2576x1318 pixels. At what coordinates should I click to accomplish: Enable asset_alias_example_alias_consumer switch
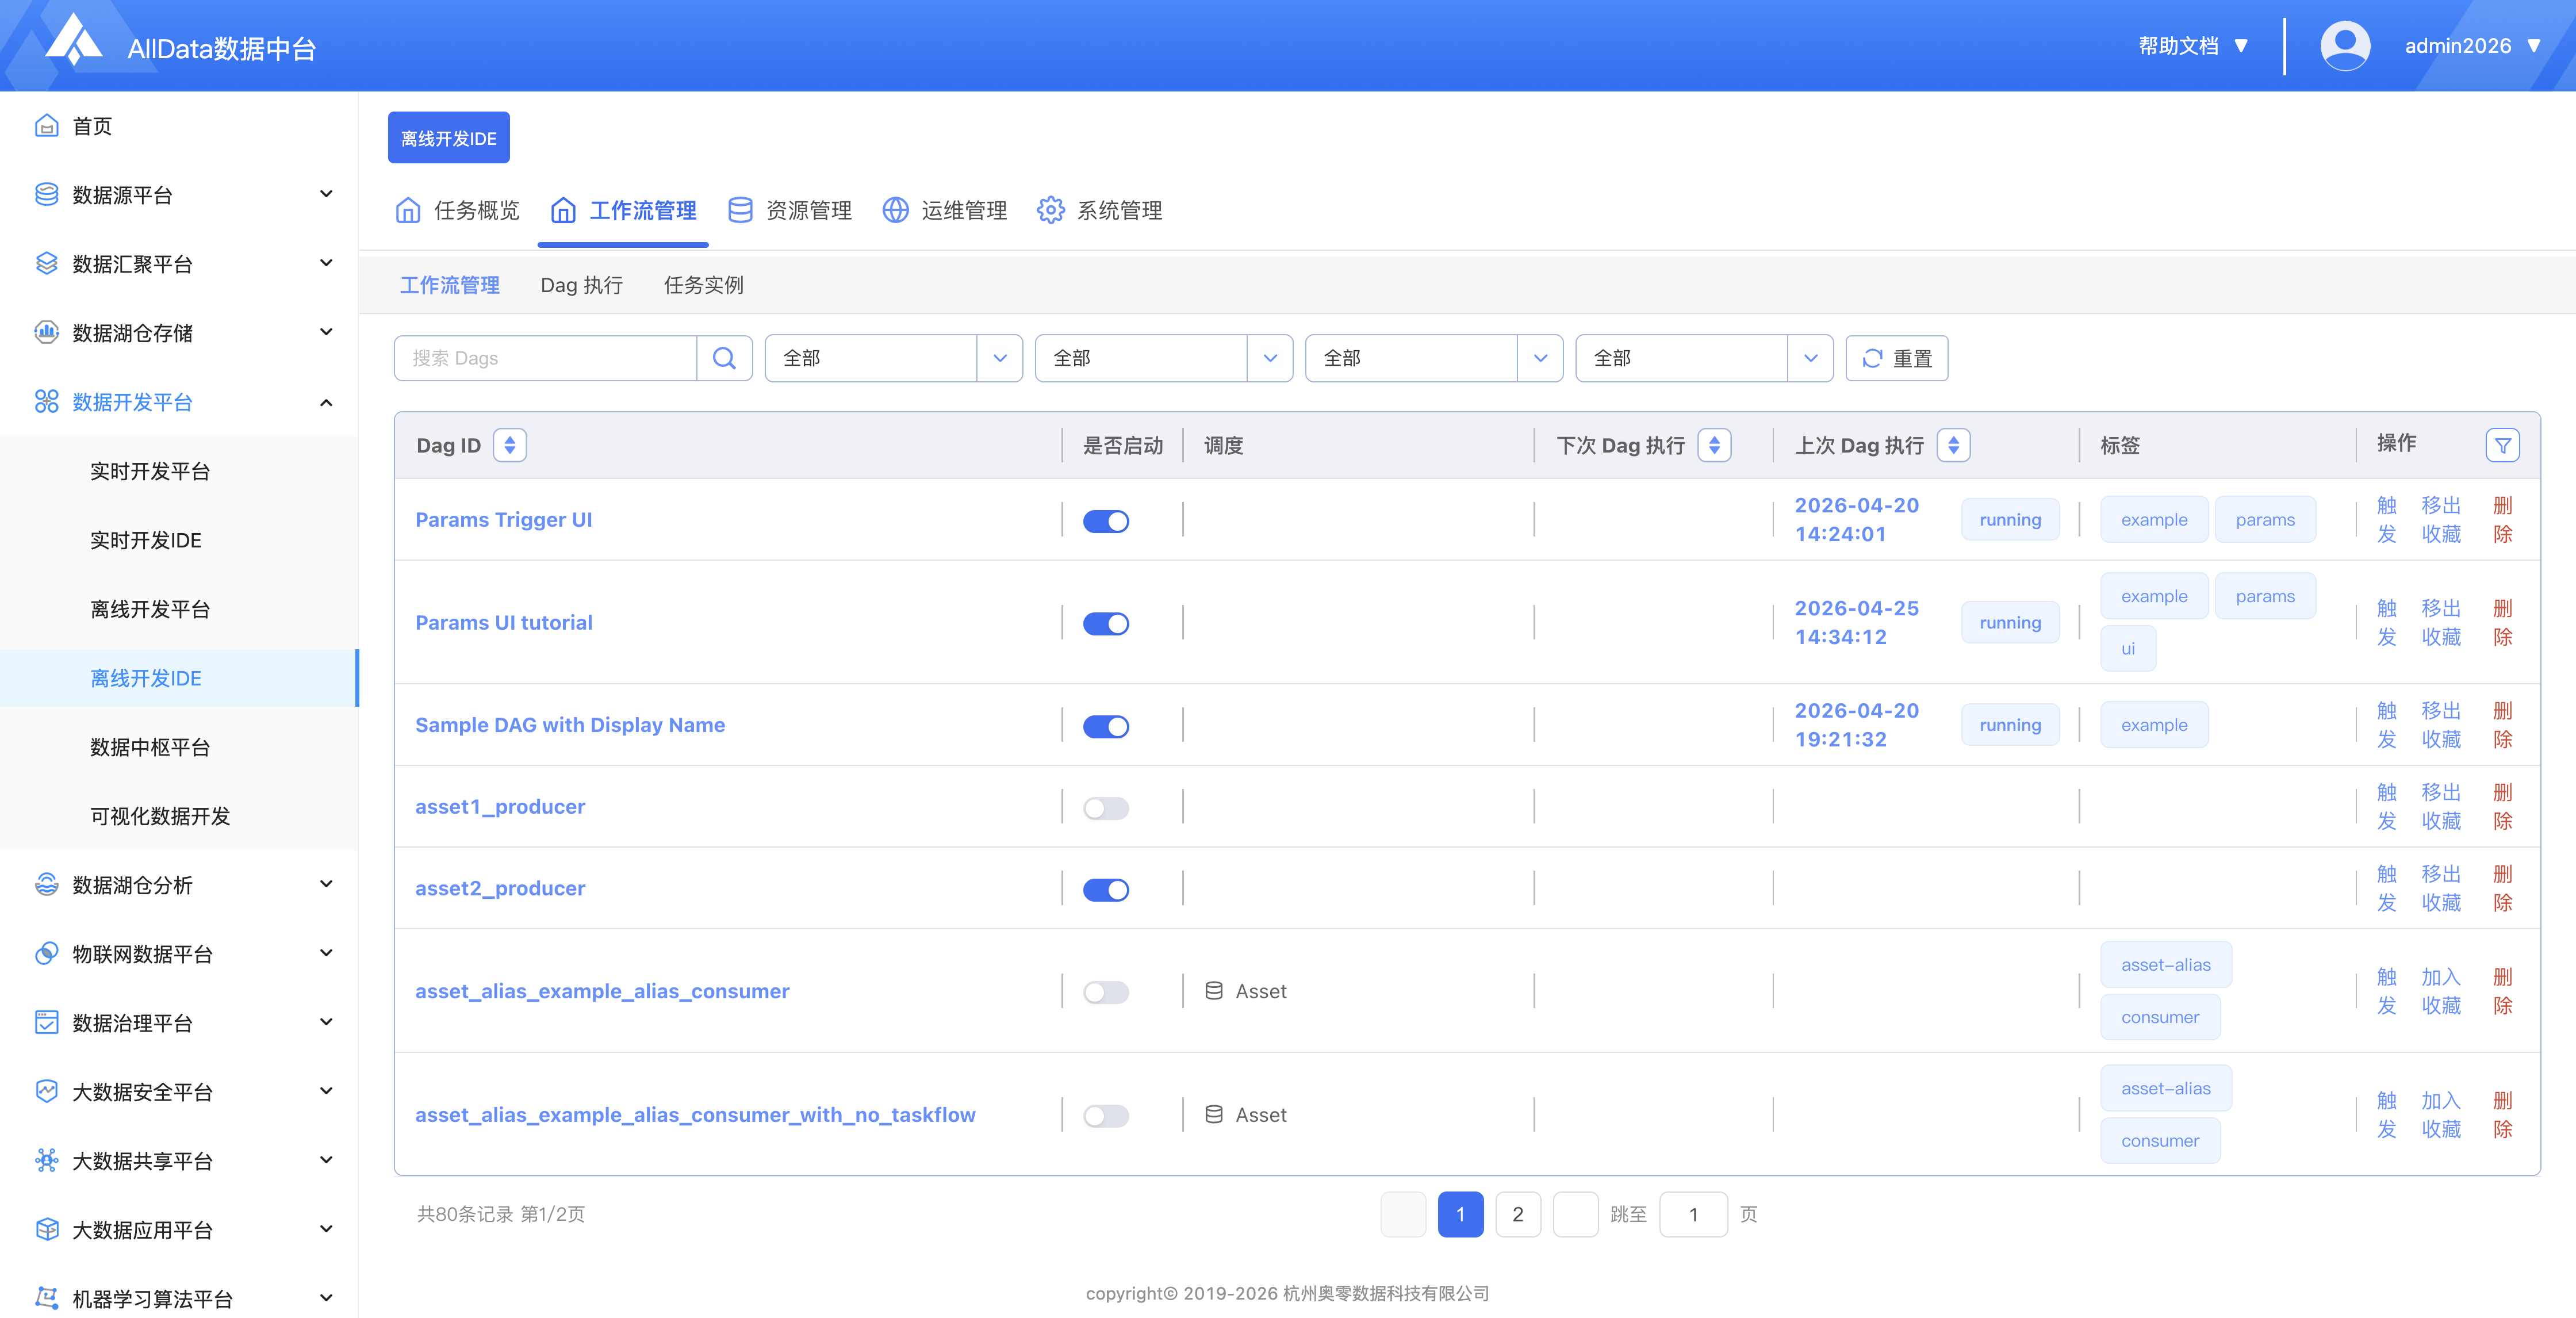(1106, 992)
